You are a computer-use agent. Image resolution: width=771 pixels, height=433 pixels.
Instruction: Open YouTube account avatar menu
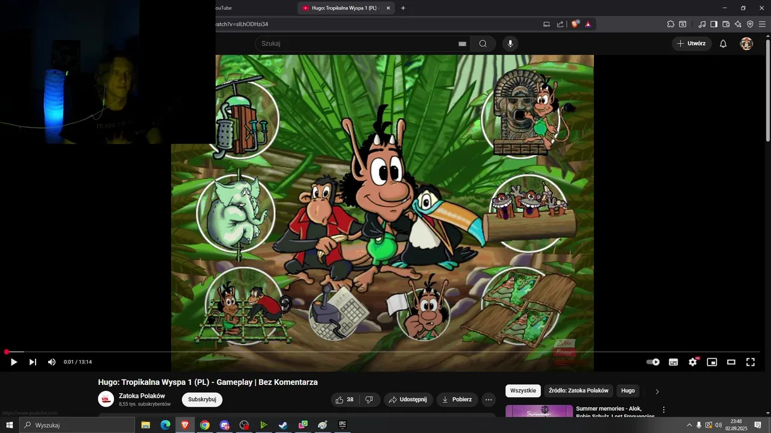[746, 43]
